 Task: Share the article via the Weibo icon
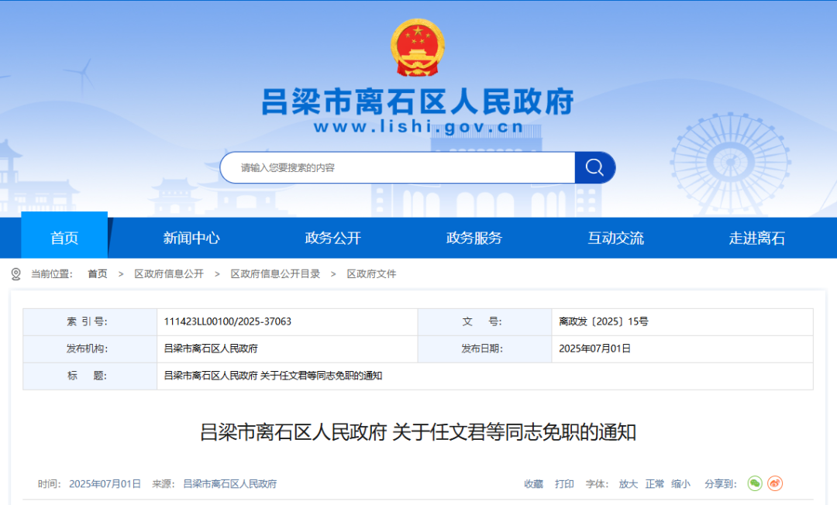coord(775,483)
